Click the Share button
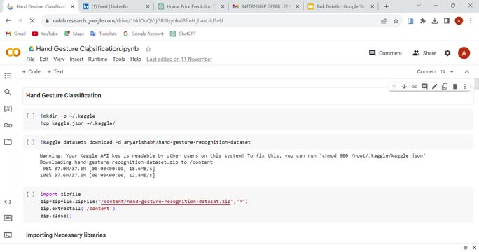This screenshot has height=252, width=479. coord(424,53)
